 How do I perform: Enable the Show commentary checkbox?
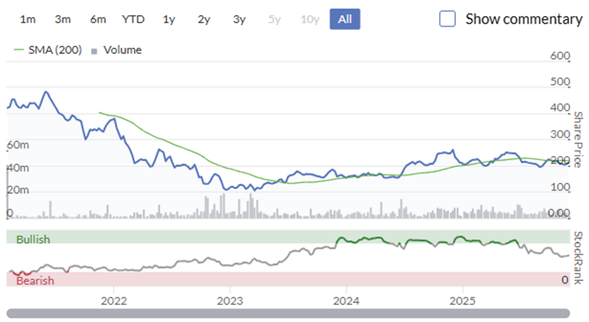pos(447,19)
